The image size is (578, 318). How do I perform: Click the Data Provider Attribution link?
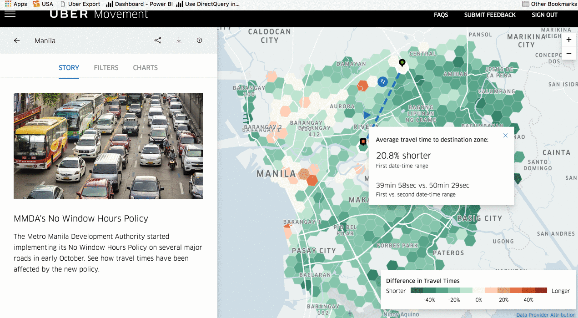click(546, 315)
